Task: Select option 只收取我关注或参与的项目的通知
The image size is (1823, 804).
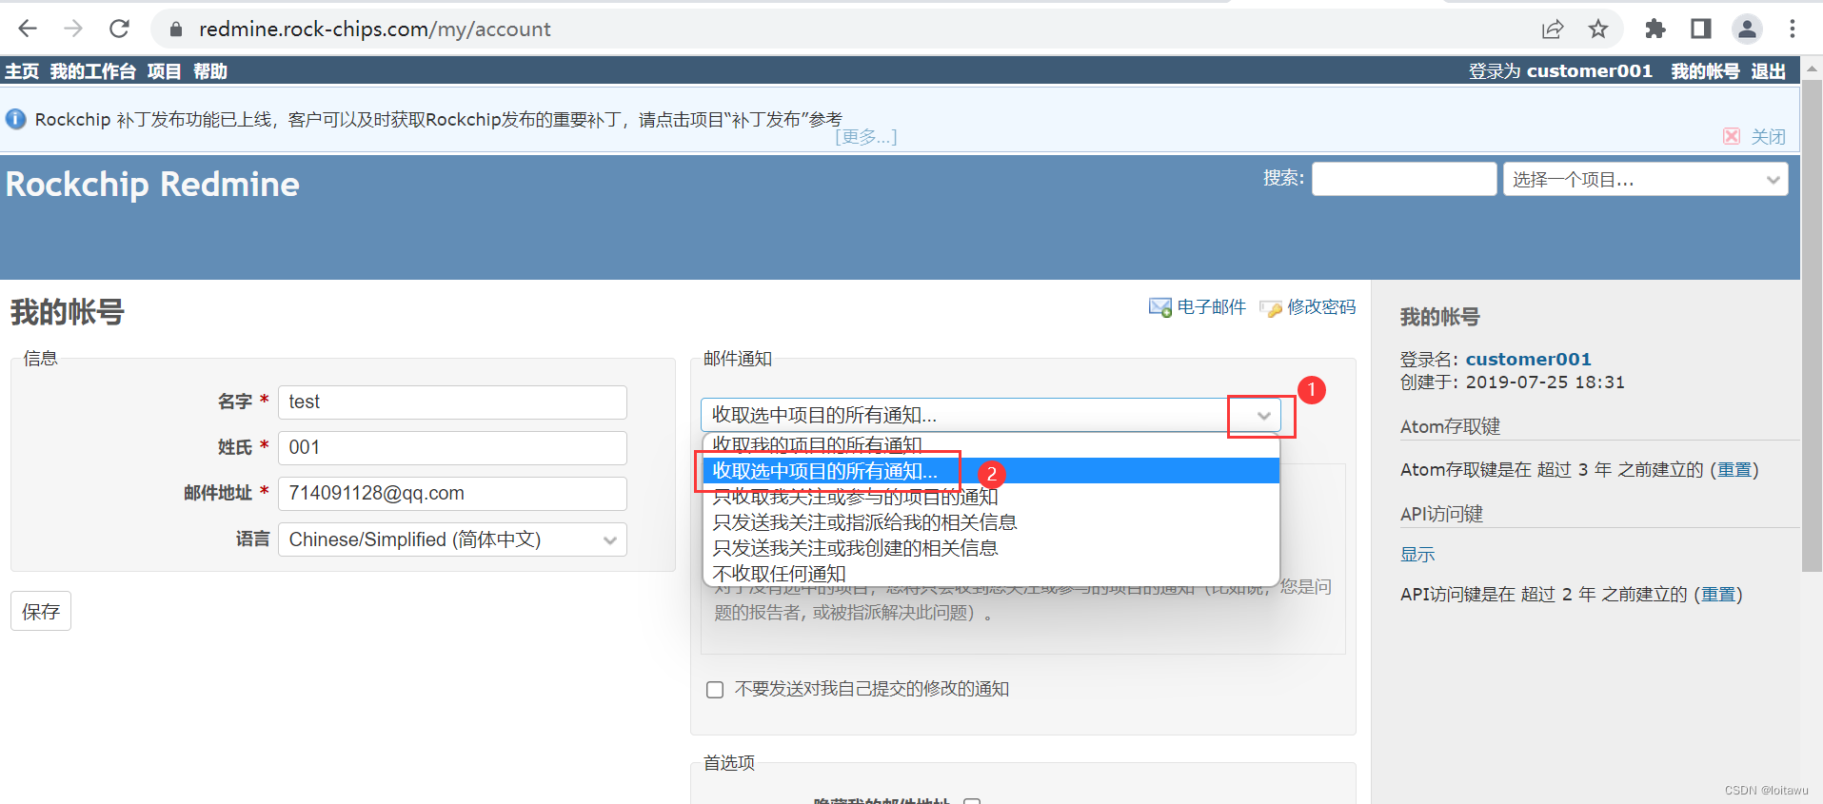Action: (x=990, y=497)
